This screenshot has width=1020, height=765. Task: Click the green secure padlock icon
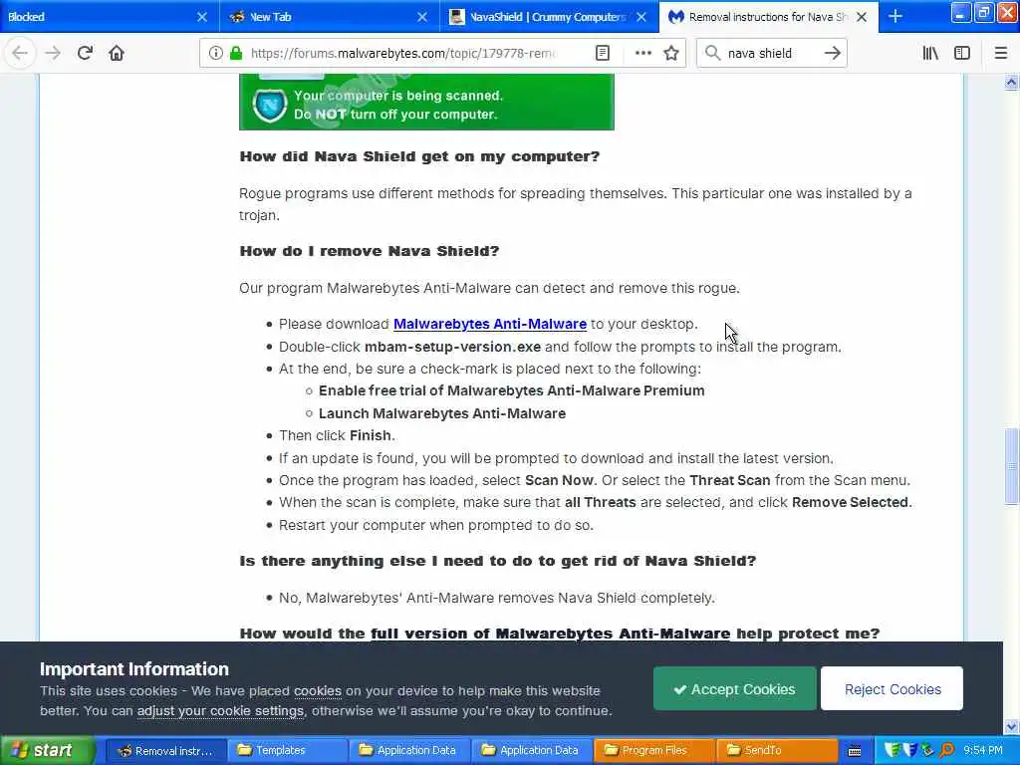[236, 53]
